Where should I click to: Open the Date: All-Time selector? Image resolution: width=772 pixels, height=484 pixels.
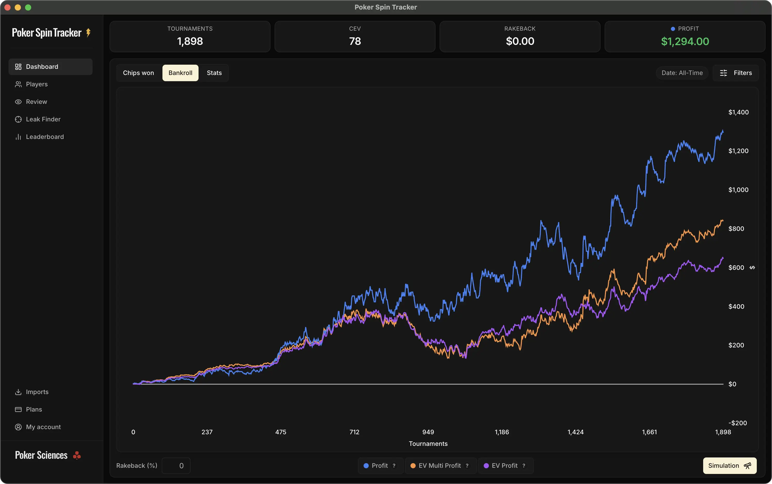click(x=682, y=73)
